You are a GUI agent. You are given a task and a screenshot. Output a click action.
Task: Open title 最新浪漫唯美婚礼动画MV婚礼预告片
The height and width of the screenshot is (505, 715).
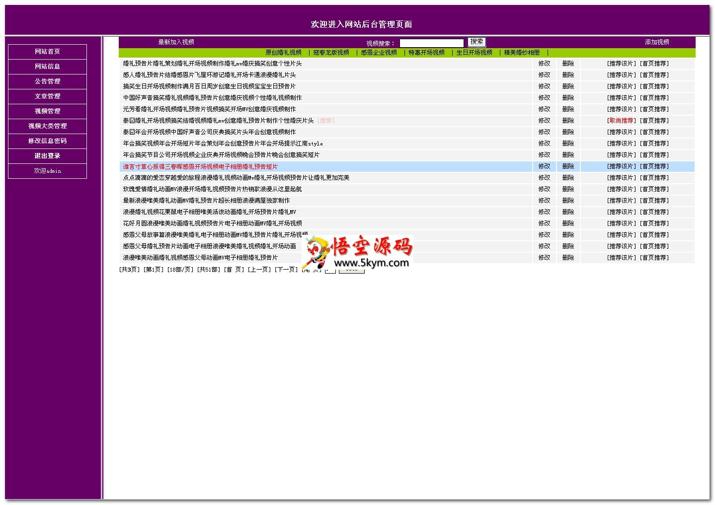coord(206,201)
